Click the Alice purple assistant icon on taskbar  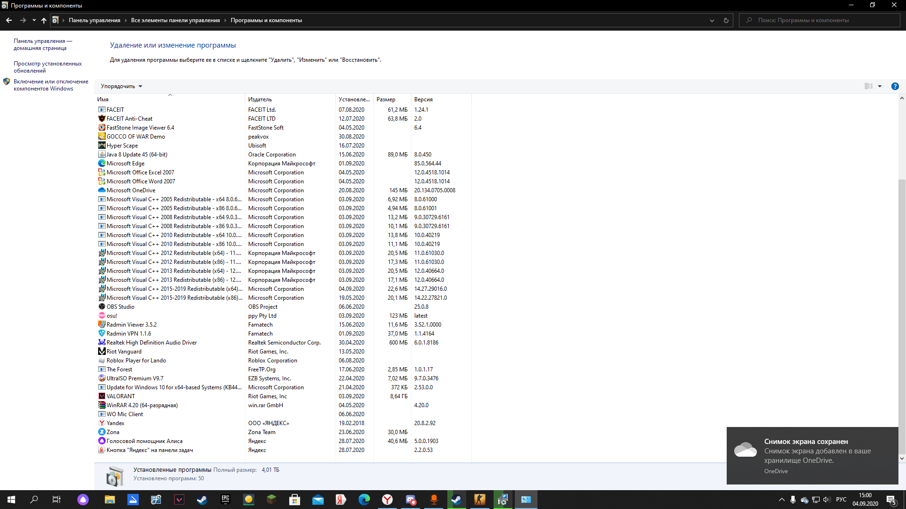coord(83,500)
